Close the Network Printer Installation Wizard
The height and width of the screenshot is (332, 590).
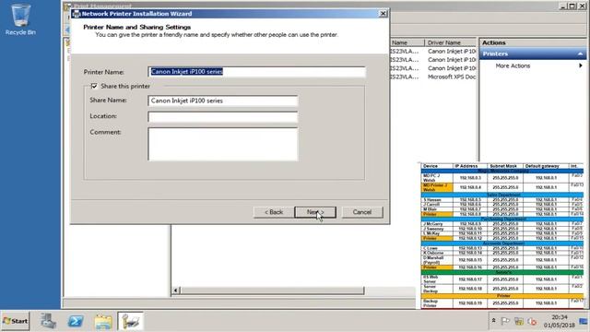383,14
